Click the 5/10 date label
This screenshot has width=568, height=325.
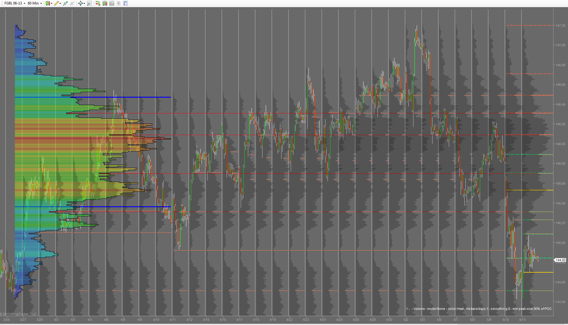[506, 320]
